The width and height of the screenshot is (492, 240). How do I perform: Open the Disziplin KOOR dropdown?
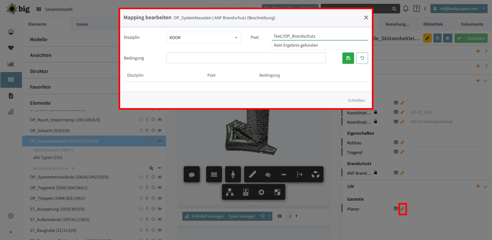(204, 38)
